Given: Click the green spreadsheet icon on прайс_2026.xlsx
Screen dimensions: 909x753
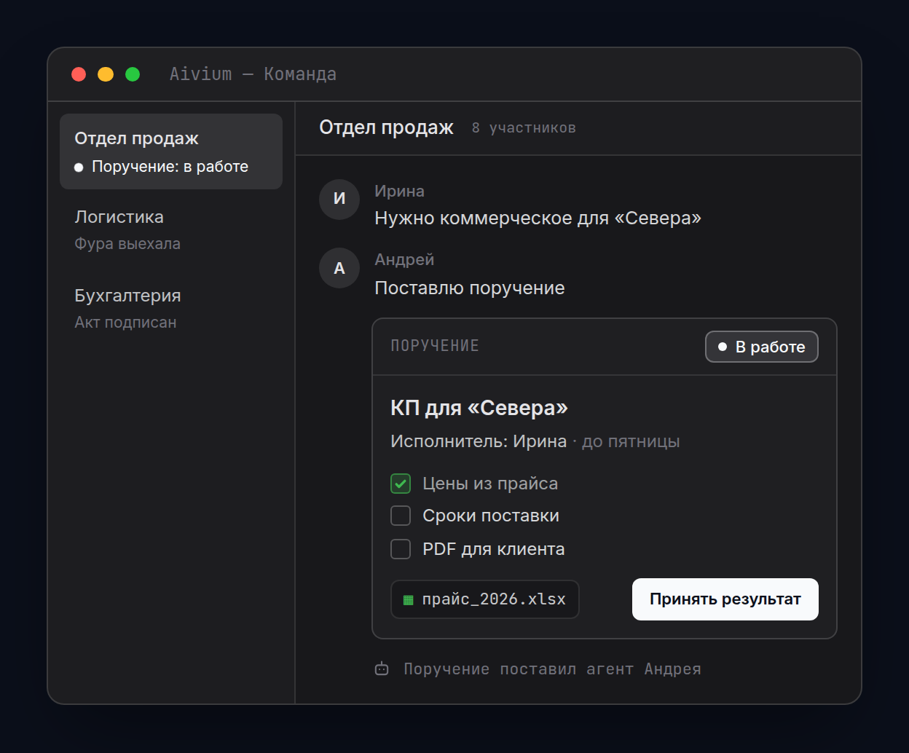Looking at the screenshot, I should [408, 600].
